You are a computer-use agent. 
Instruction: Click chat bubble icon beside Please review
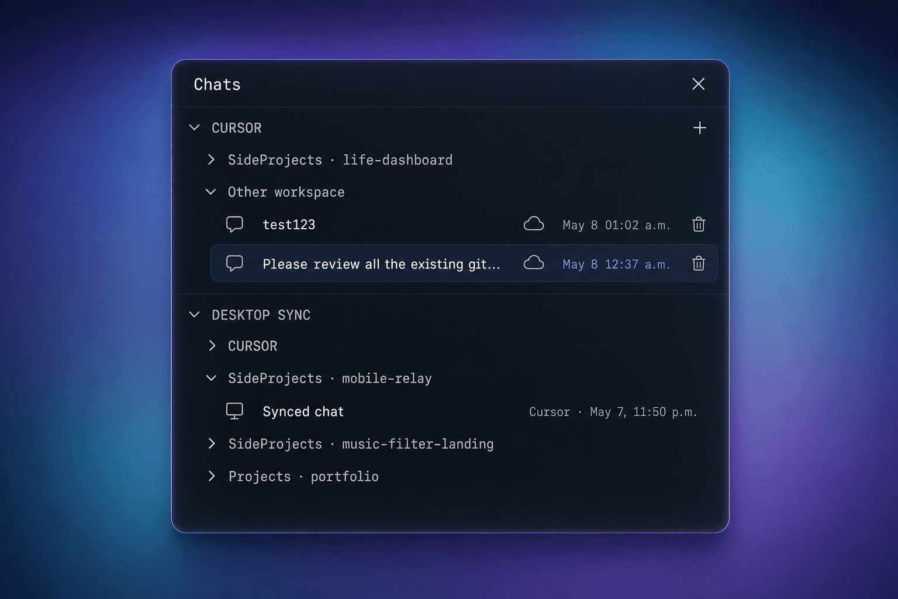(x=234, y=264)
